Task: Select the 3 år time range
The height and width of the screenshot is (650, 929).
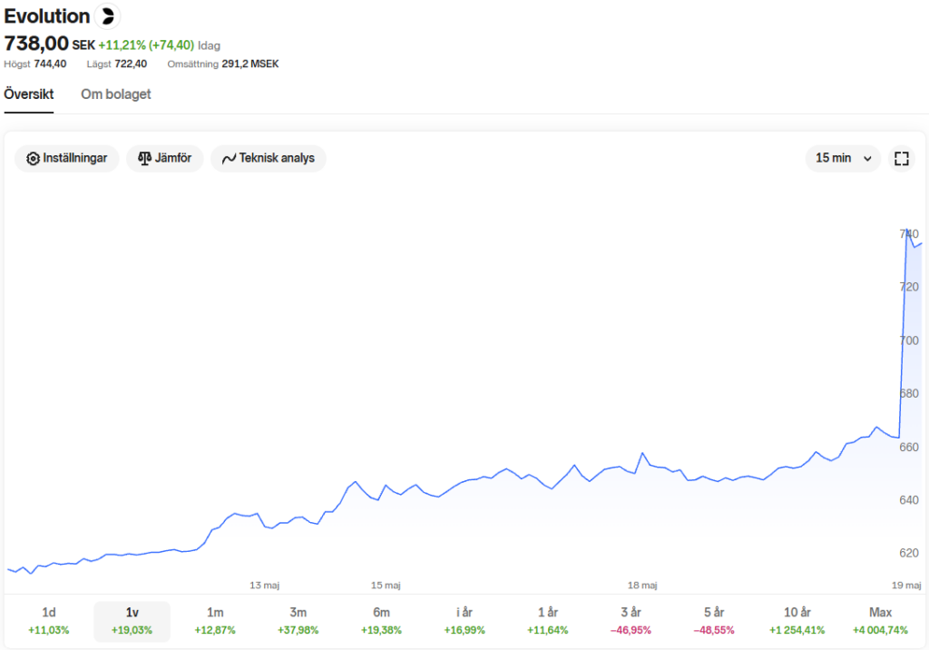Action: (x=631, y=621)
